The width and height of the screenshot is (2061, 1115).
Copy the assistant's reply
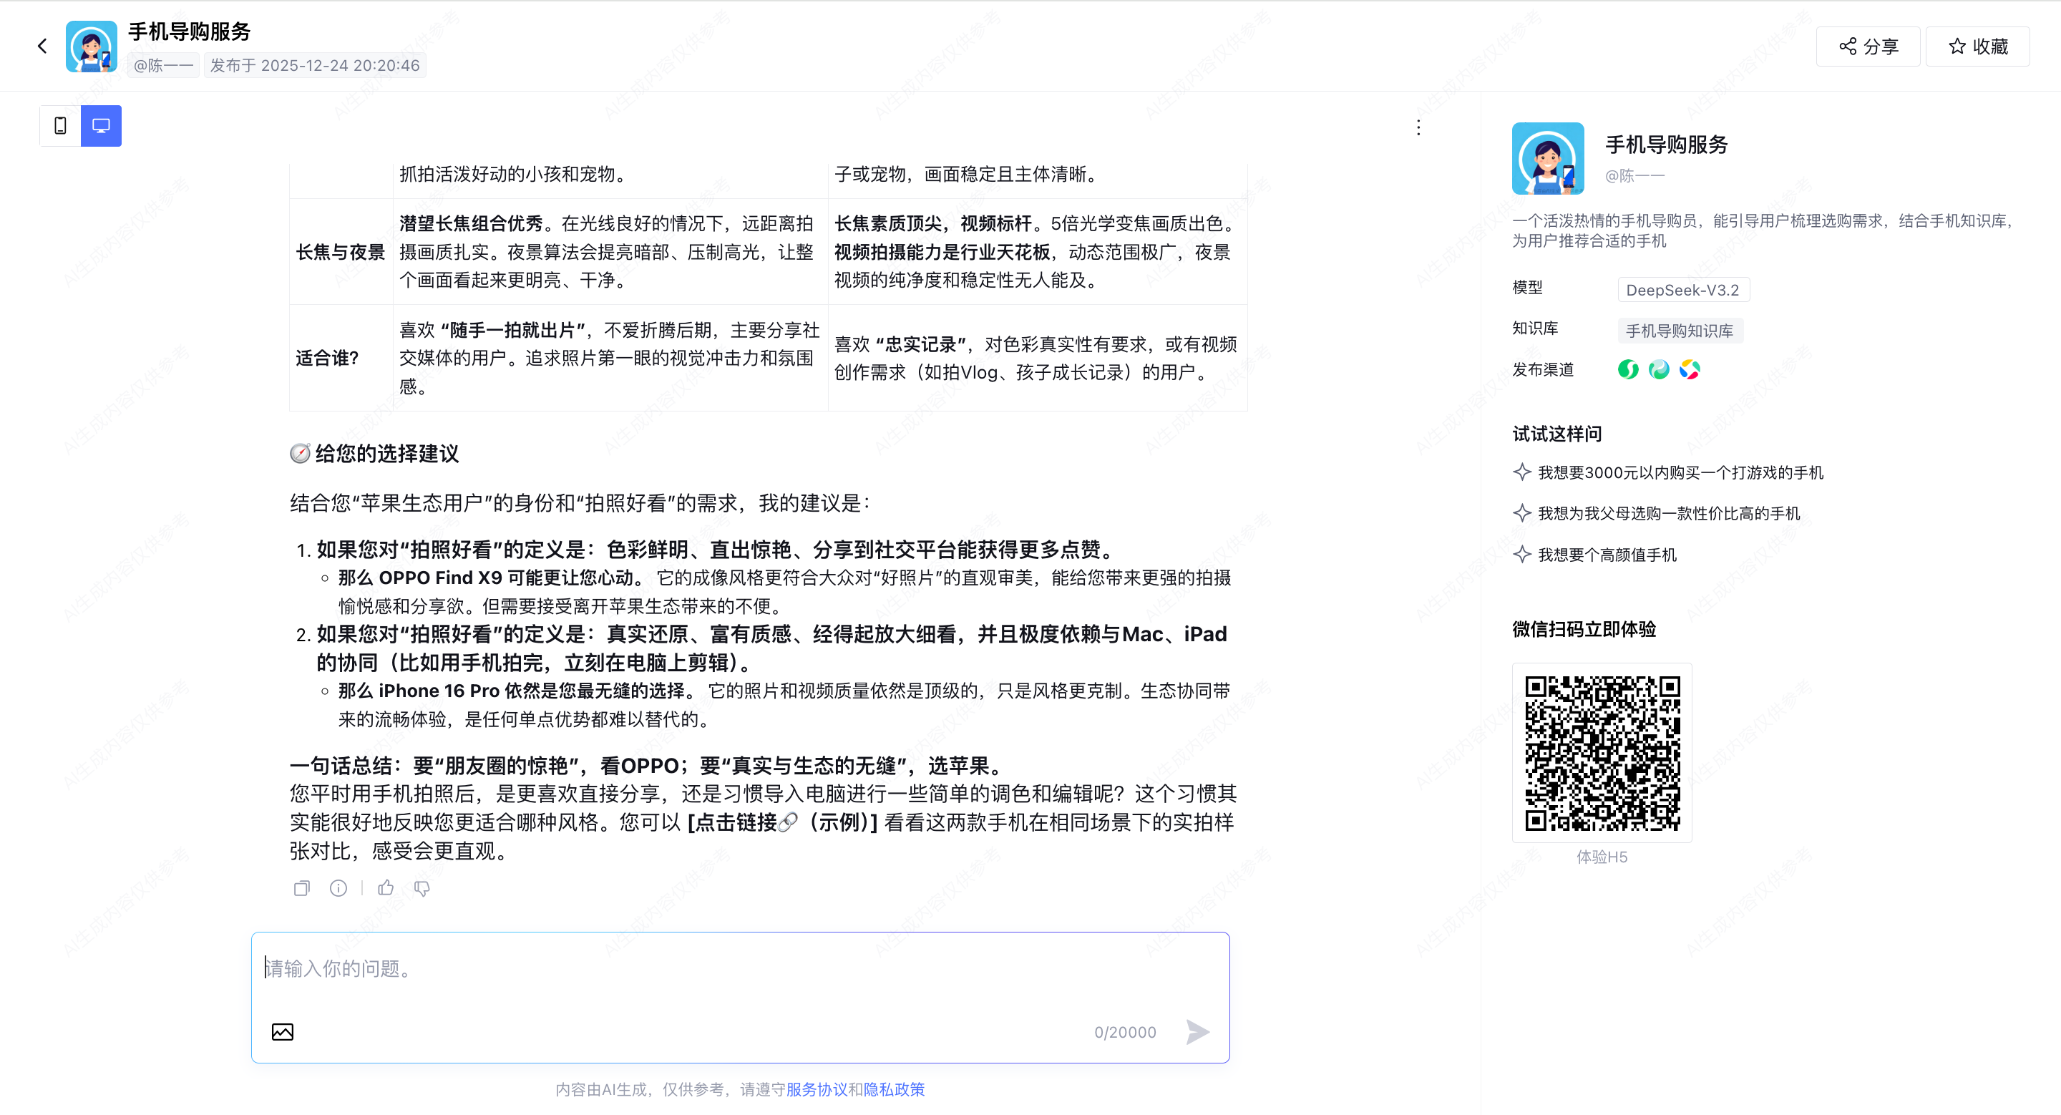pyautogui.click(x=301, y=888)
